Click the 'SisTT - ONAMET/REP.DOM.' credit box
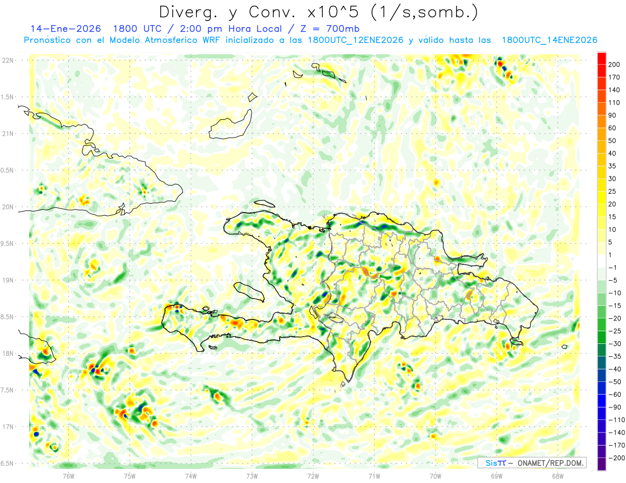The image size is (626, 483). tap(532, 463)
